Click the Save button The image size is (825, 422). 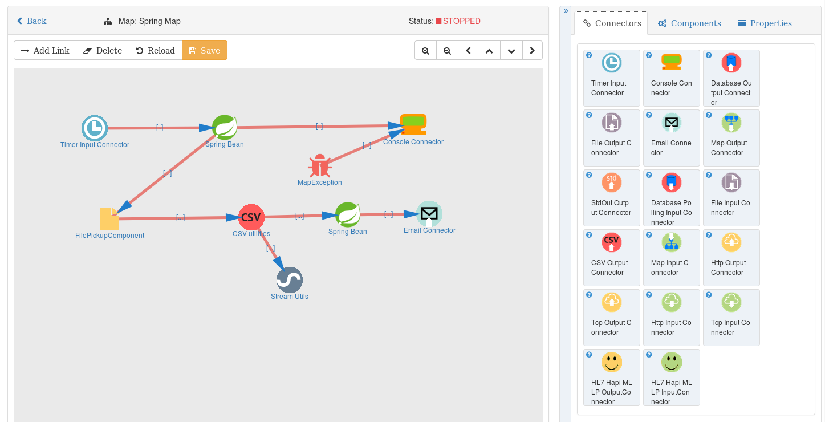pyautogui.click(x=205, y=51)
